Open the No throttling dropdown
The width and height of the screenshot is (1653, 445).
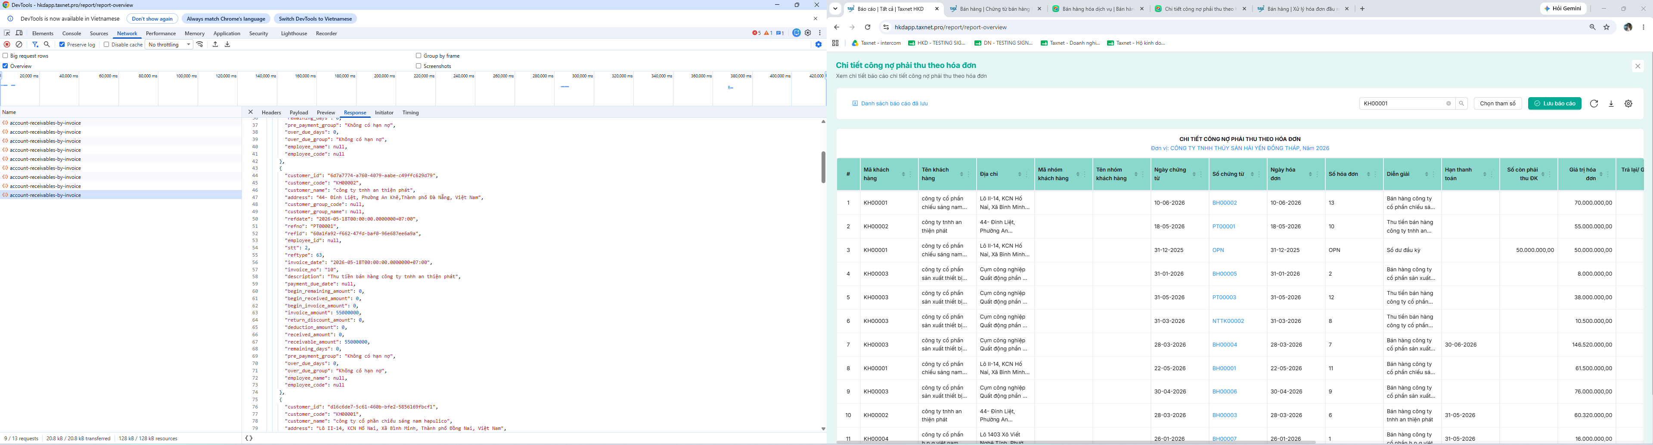coord(169,45)
